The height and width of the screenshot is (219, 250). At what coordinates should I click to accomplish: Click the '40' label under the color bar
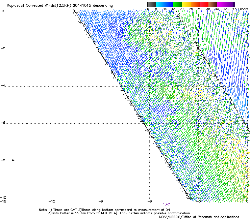217,9
